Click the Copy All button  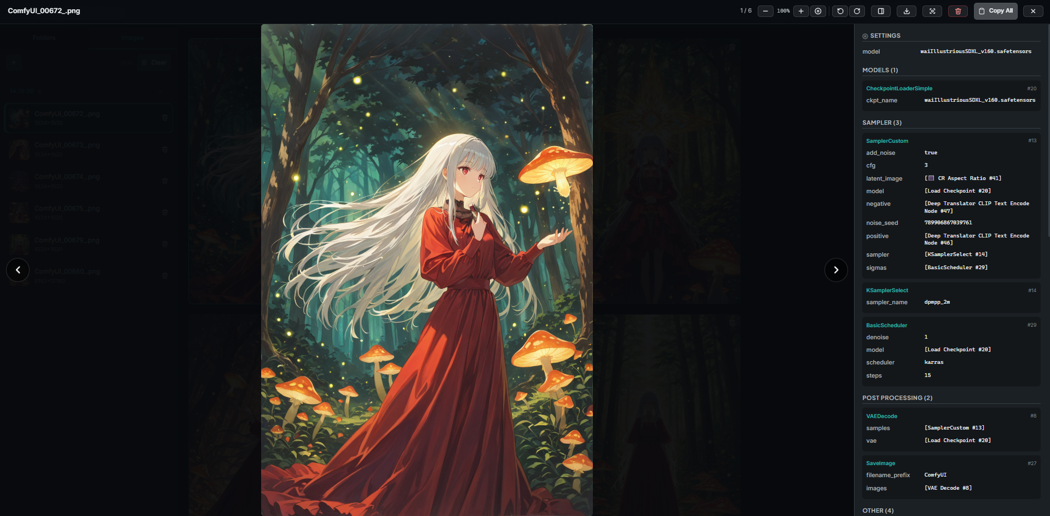(995, 11)
